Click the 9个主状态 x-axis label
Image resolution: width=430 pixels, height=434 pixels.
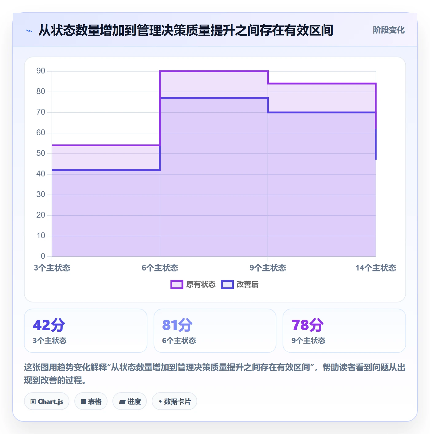coord(268,268)
